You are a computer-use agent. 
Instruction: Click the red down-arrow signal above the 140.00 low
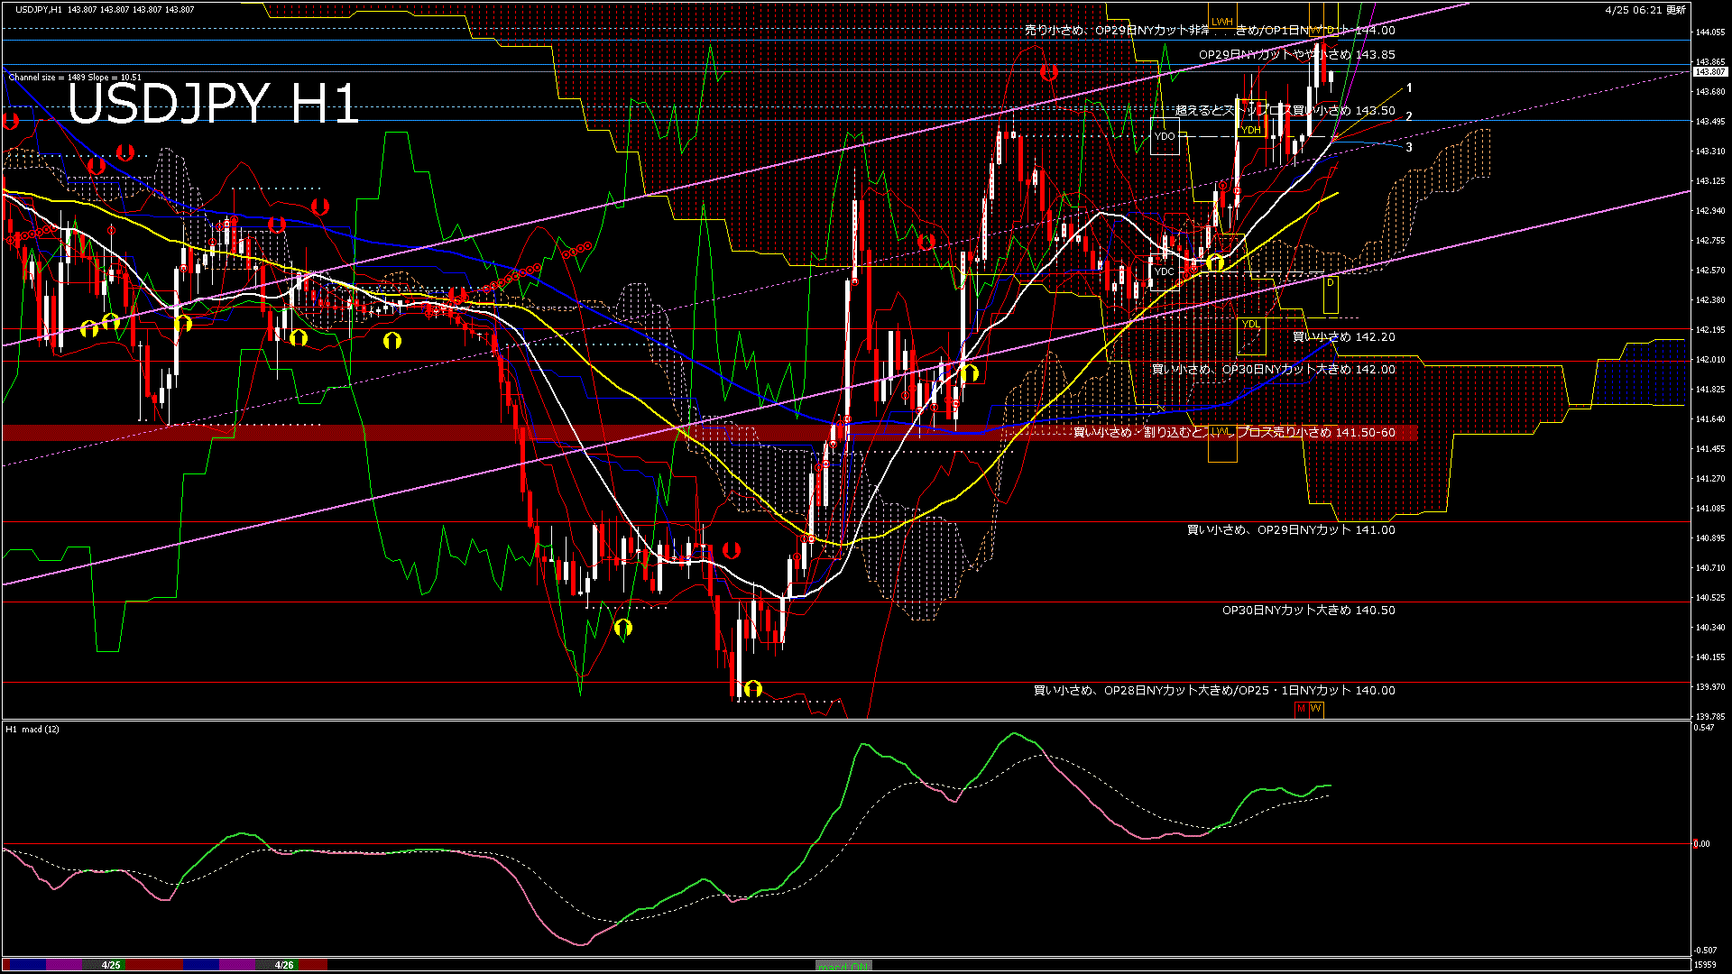pyautogui.click(x=732, y=549)
